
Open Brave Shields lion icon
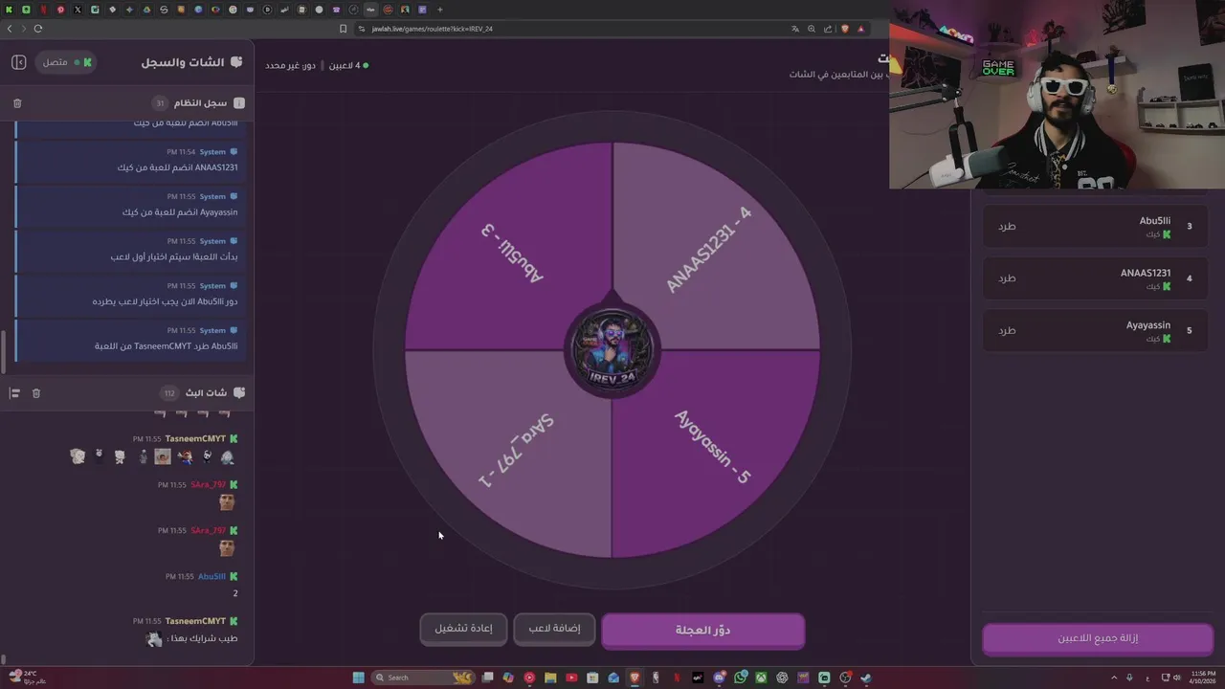(x=845, y=29)
